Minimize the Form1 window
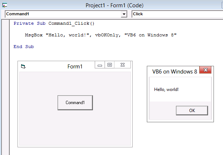 [x=100, y=65]
